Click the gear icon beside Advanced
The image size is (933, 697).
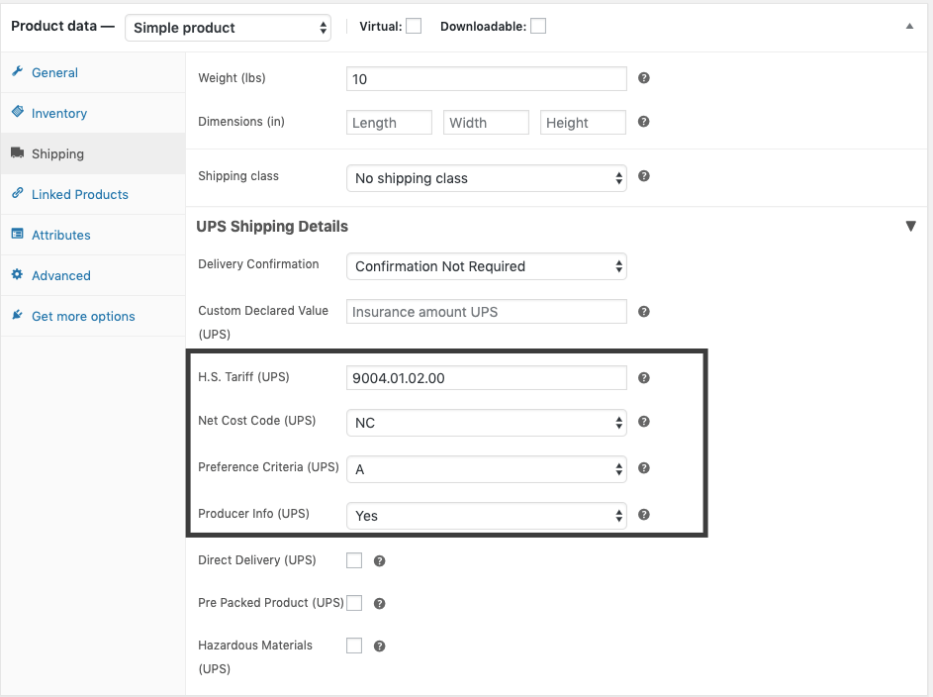click(18, 275)
